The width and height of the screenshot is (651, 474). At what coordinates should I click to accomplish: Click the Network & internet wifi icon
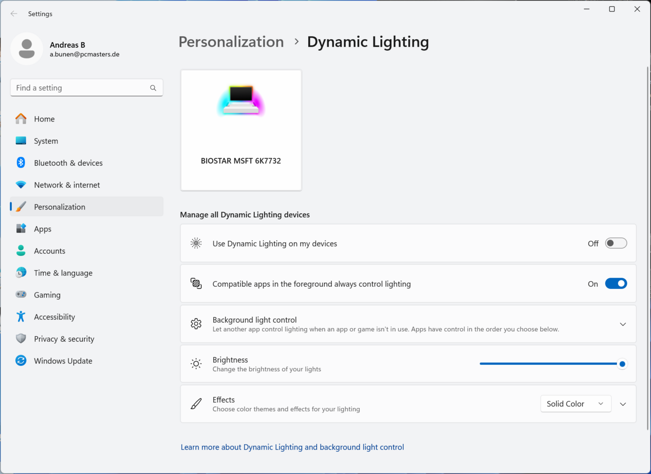pos(21,185)
